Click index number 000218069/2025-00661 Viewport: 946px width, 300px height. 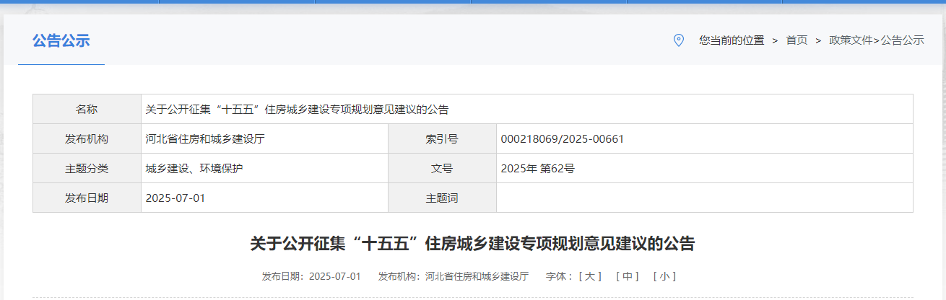click(562, 138)
